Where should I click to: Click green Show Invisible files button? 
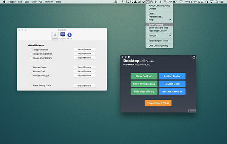144,84
